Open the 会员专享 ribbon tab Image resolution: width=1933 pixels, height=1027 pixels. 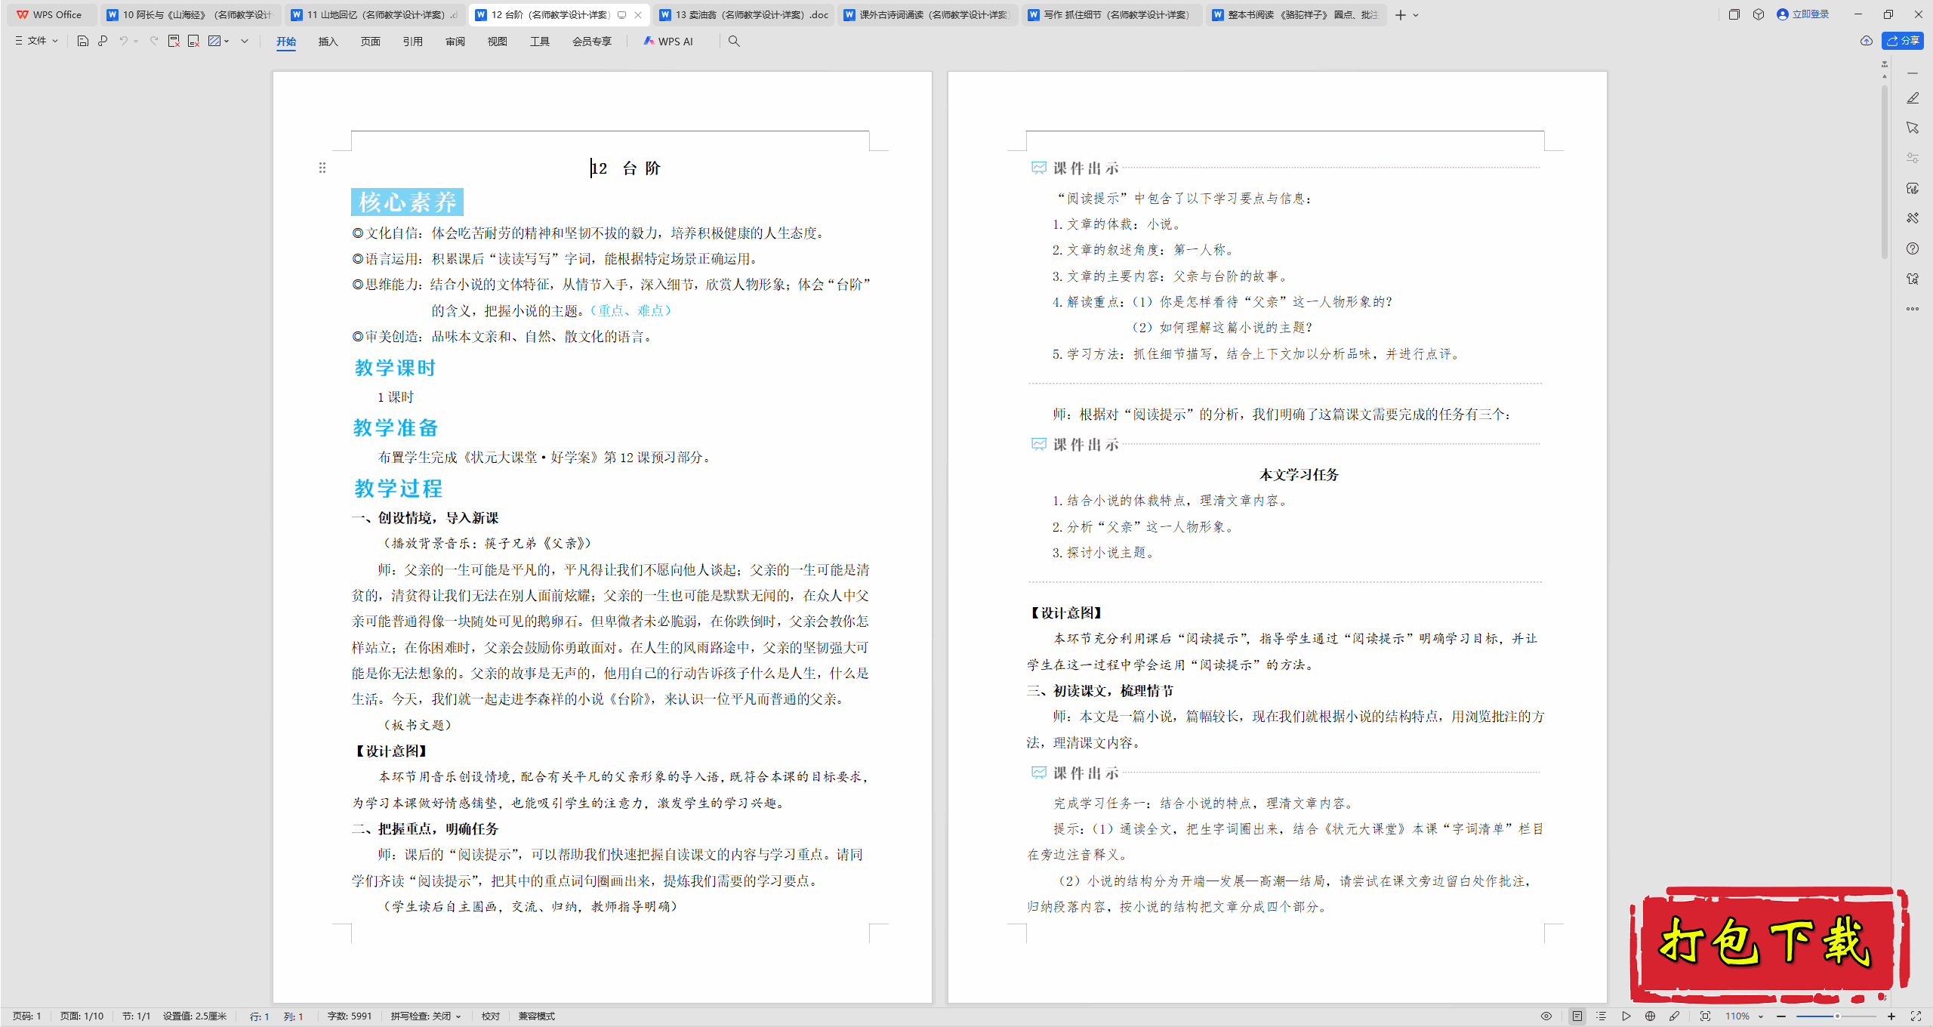[591, 42]
